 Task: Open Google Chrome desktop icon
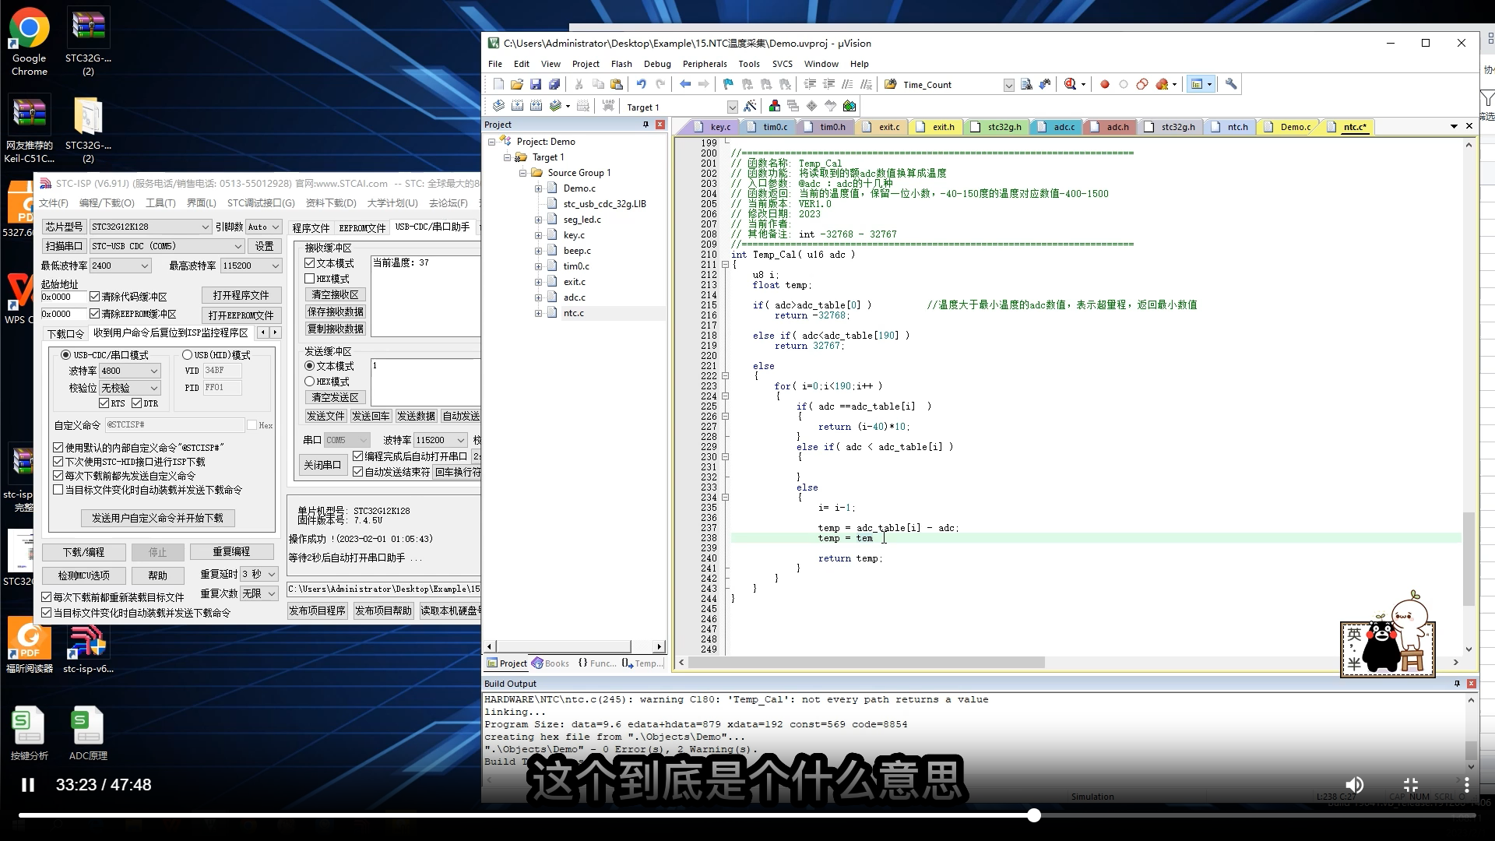pyautogui.click(x=30, y=42)
